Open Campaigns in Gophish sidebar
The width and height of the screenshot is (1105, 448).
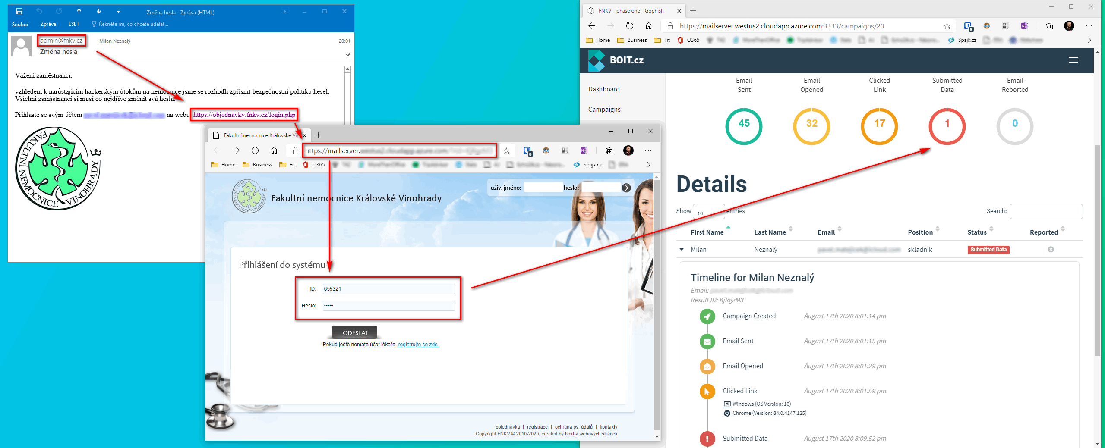(604, 110)
